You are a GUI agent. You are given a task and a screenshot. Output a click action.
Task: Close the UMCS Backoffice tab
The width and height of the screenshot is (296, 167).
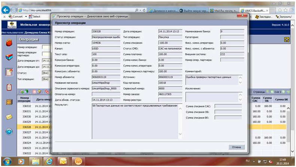[267, 11]
